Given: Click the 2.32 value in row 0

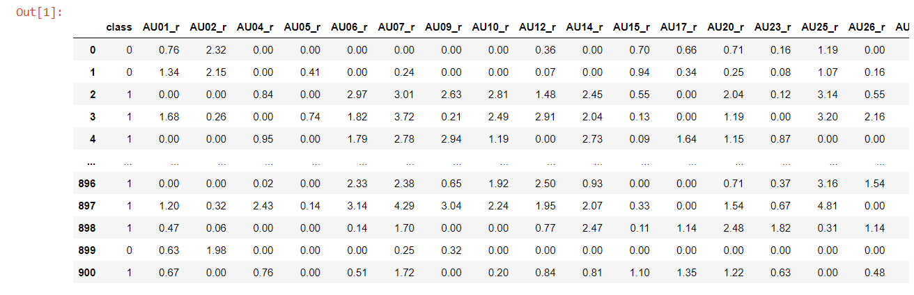Looking at the screenshot, I should (217, 50).
